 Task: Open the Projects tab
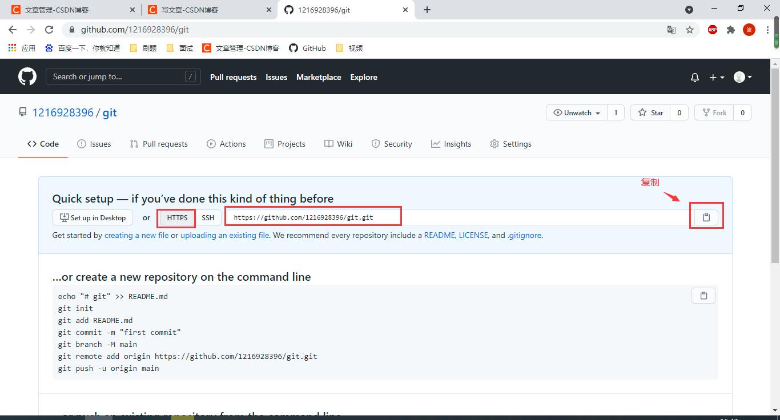(285, 144)
